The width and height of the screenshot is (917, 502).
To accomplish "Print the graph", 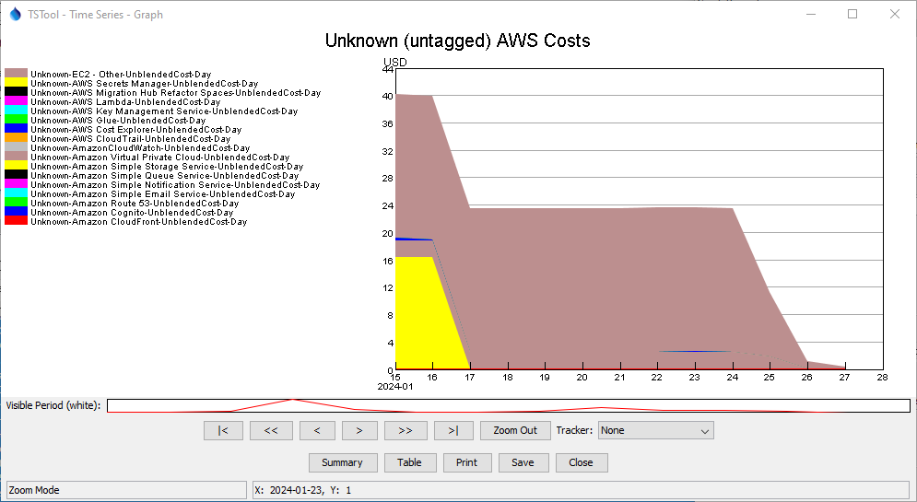I will point(467,462).
